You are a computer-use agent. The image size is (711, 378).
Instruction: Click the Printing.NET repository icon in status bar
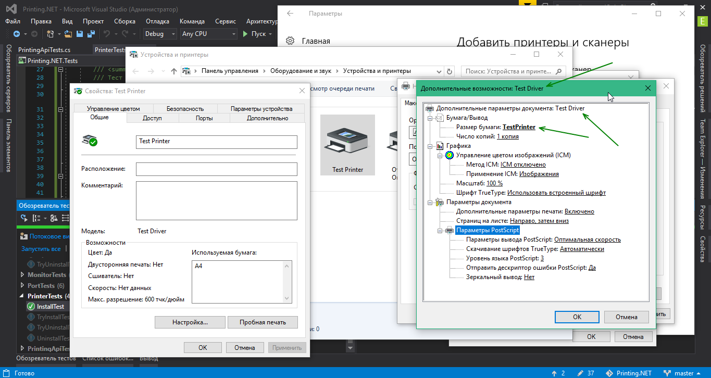(609, 373)
